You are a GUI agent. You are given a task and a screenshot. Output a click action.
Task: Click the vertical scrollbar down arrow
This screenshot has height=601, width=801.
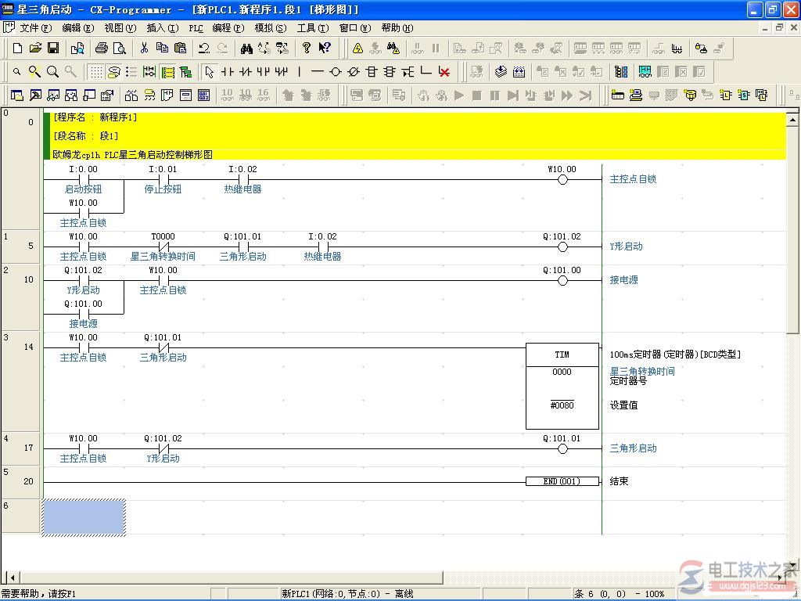coord(792,566)
